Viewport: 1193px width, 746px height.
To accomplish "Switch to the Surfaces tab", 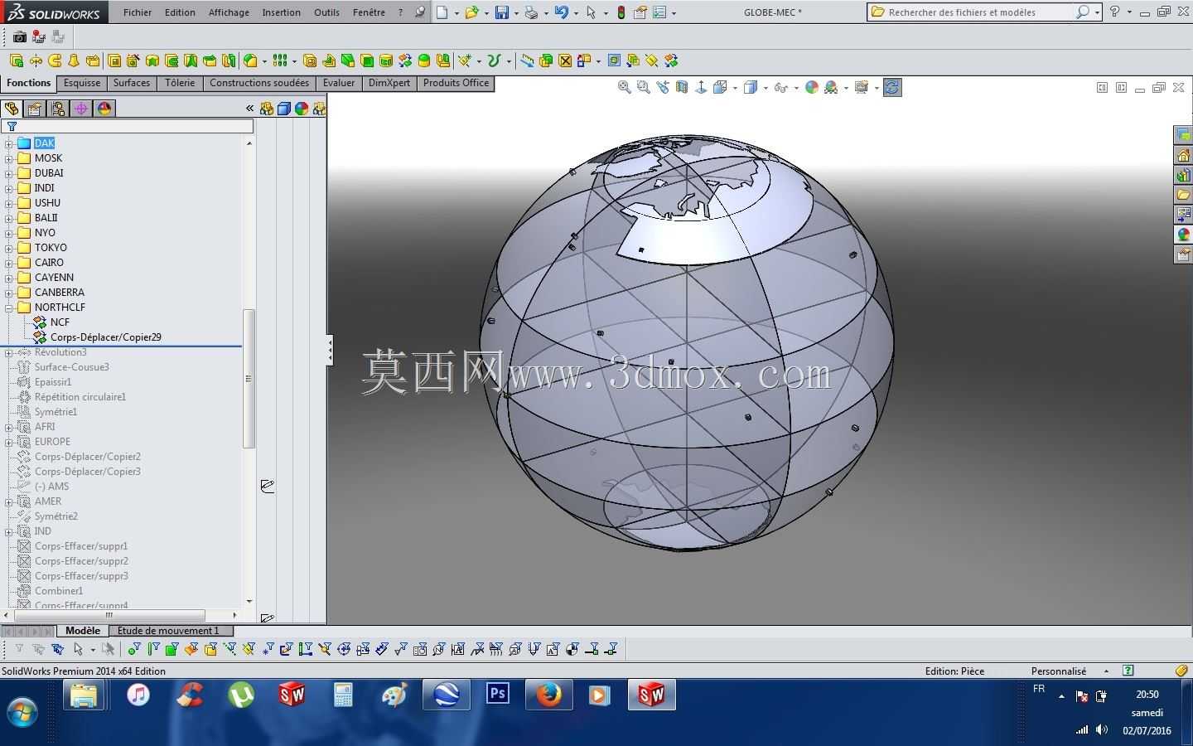I will (x=132, y=83).
